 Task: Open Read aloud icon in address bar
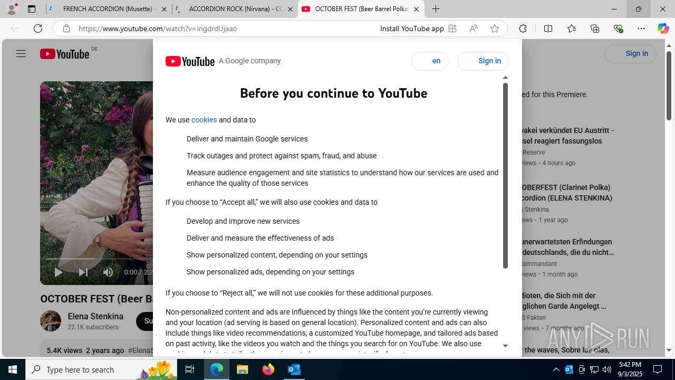tap(474, 28)
